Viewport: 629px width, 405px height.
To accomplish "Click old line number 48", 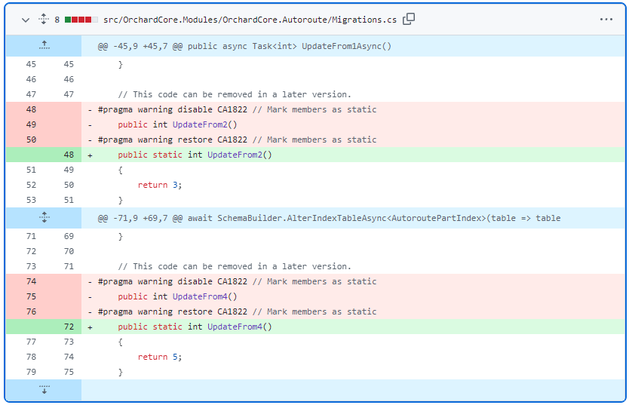I will 31,109.
